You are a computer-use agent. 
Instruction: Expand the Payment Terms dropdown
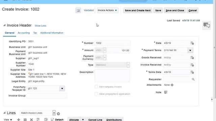190,50
